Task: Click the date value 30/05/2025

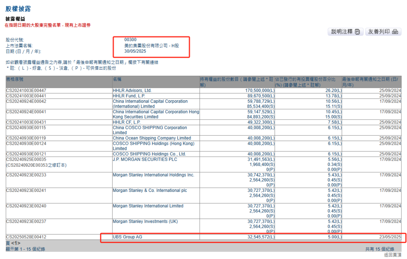Action: [x=135, y=51]
